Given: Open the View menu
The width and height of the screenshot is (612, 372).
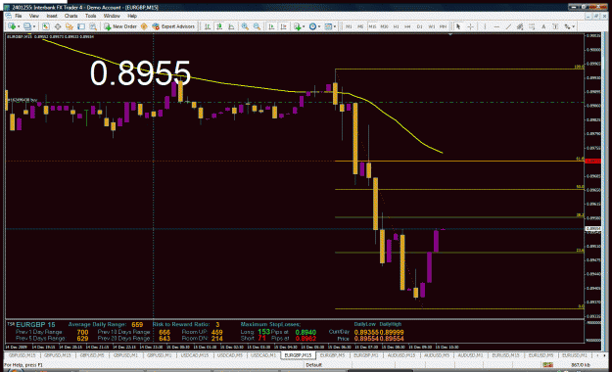Looking at the screenshot, I should [x=34, y=16].
